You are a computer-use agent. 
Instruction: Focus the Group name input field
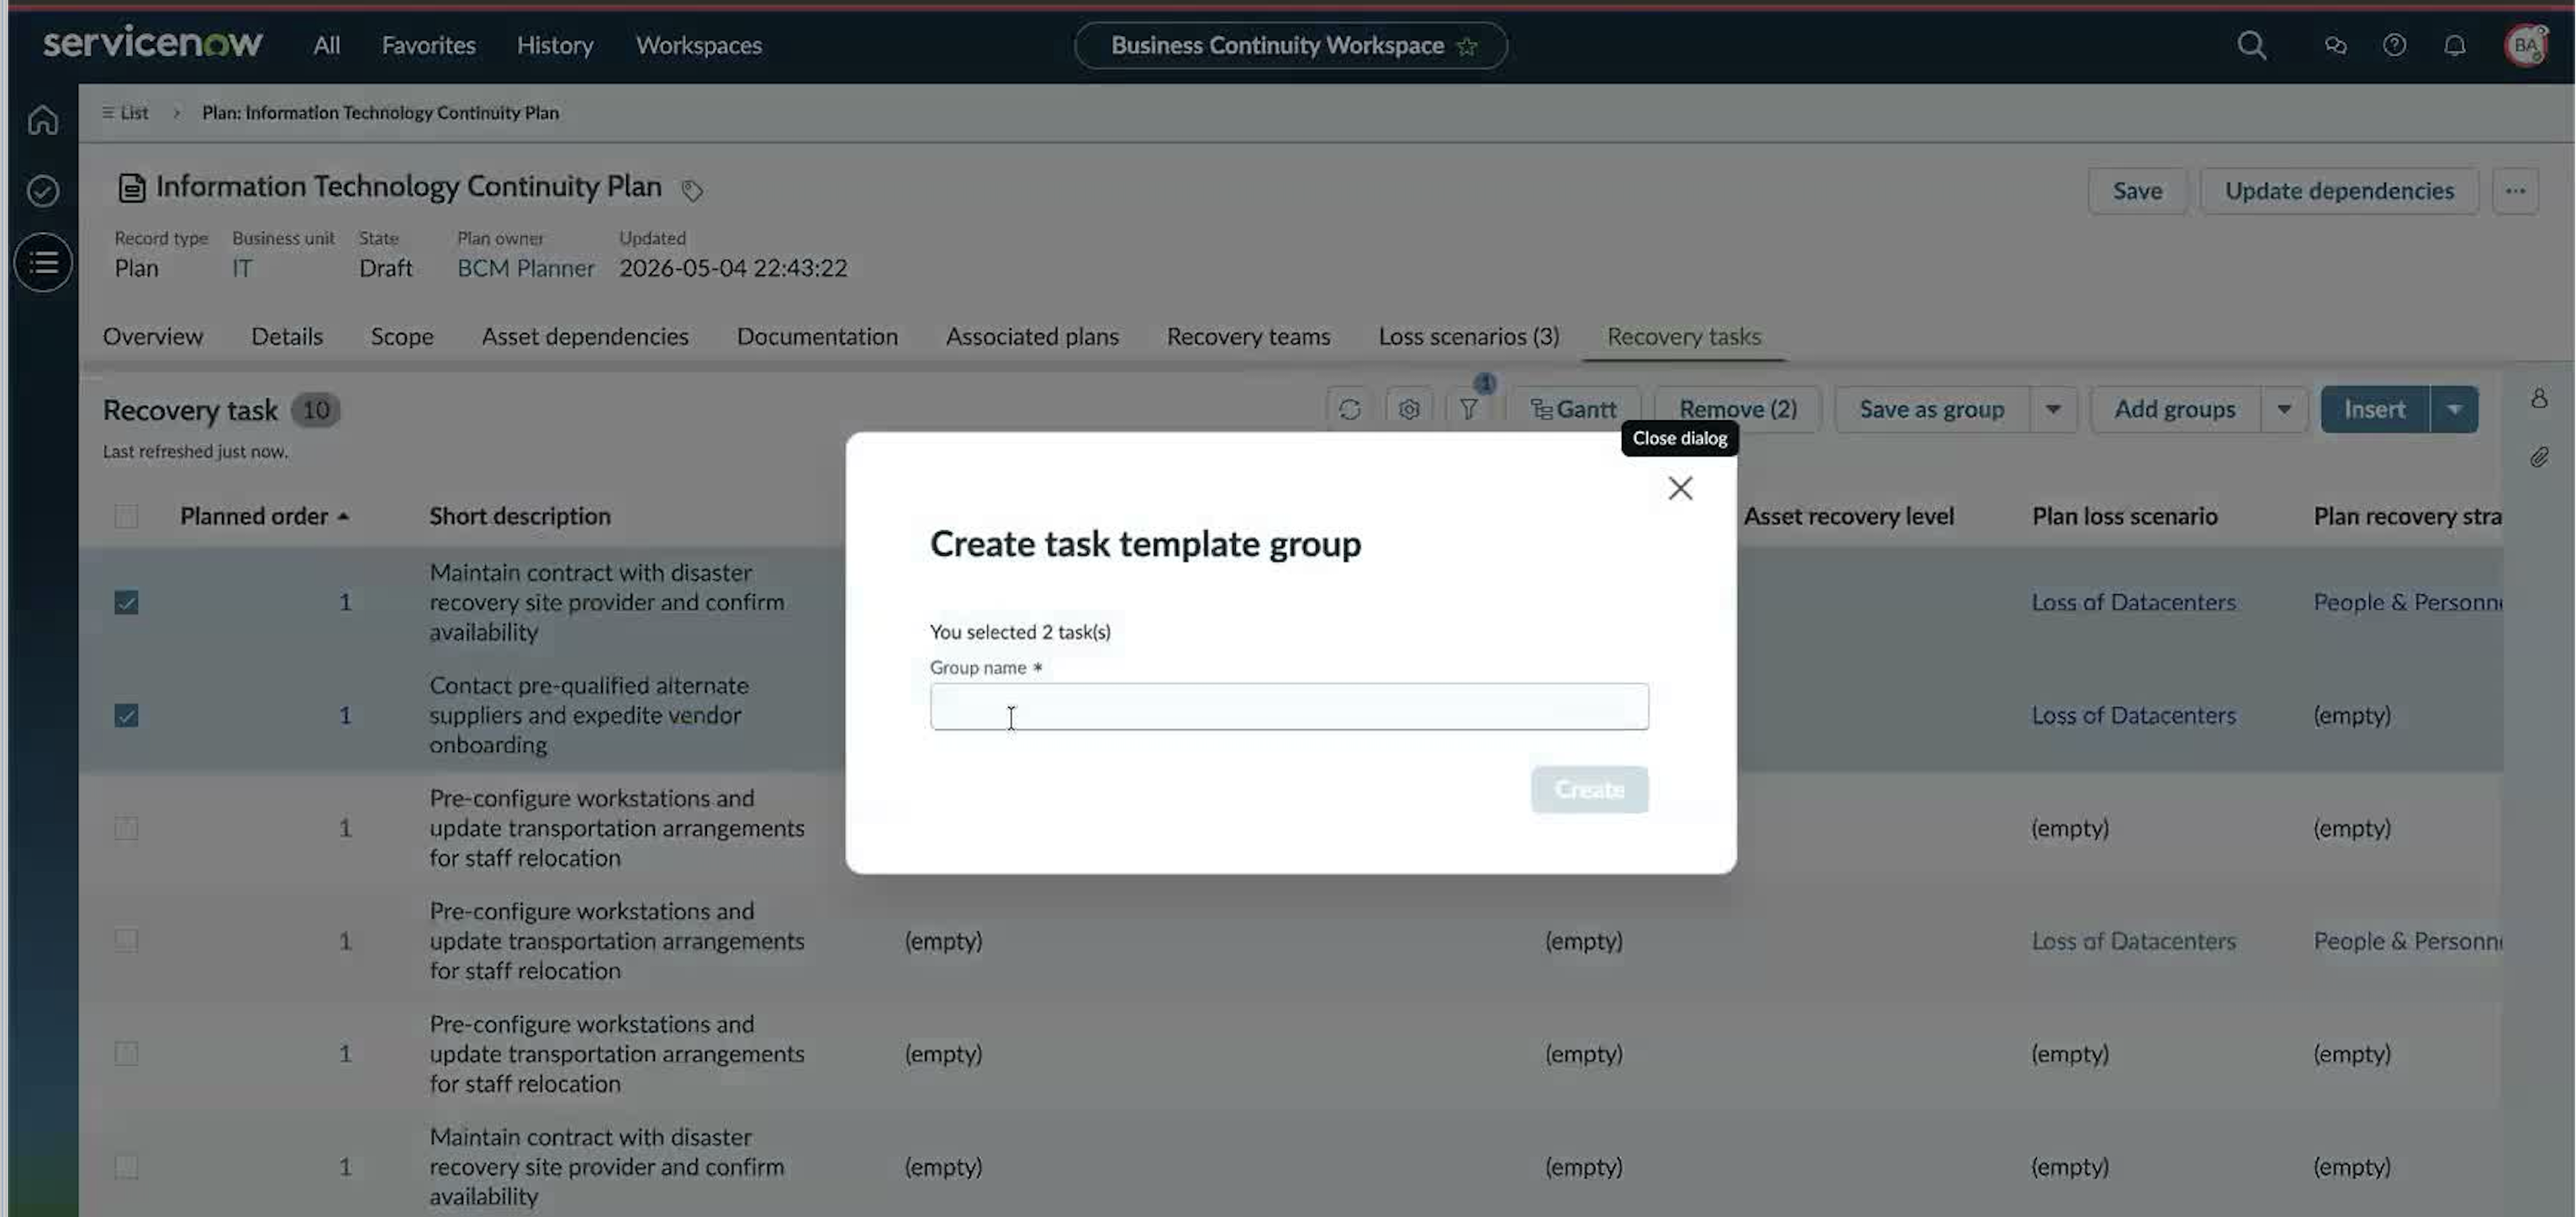[1288, 707]
